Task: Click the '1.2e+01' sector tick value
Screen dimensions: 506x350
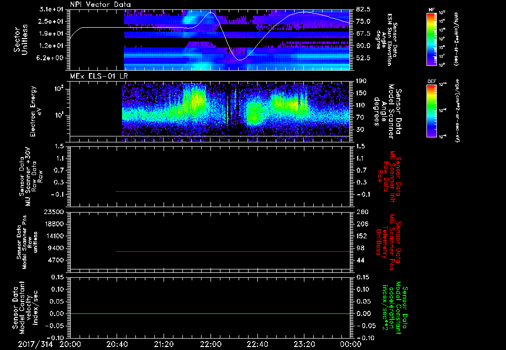Action: pyautogui.click(x=51, y=46)
